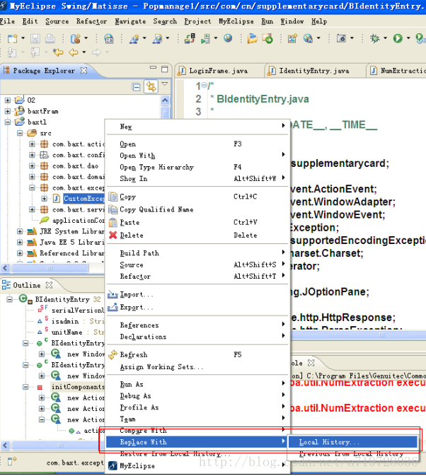Click Package Explorer horizontal scrollbar thumb
The width and height of the screenshot is (426, 476).
pos(50,268)
